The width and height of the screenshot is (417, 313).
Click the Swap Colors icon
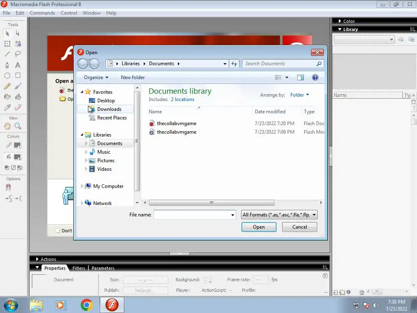tap(20, 168)
